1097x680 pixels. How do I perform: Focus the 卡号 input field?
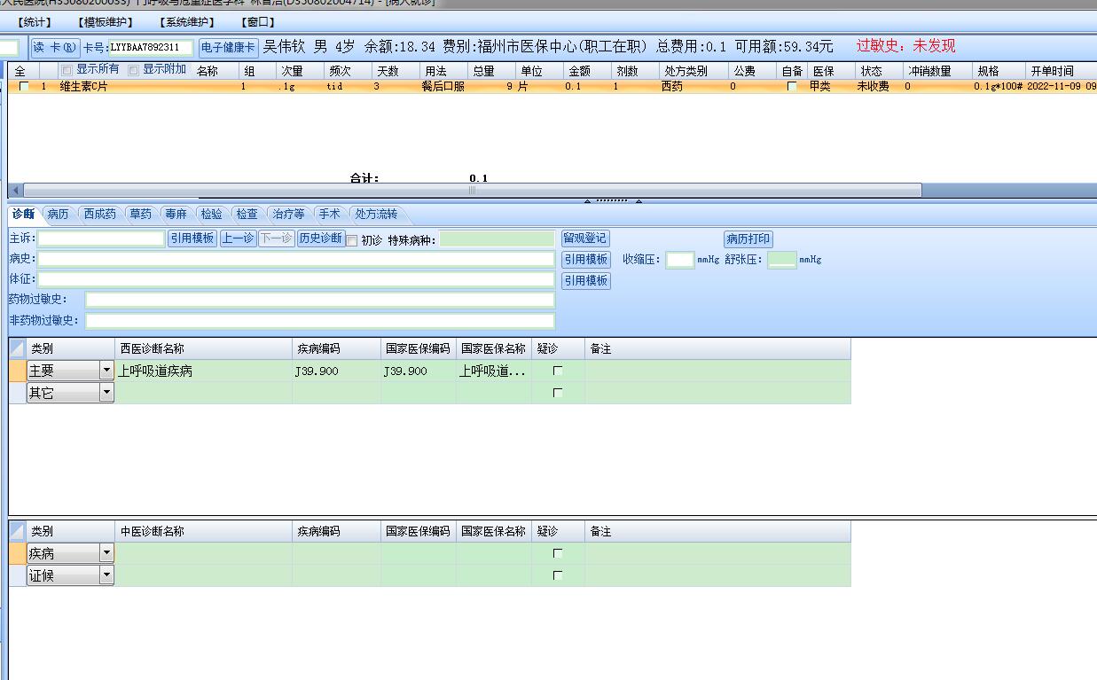pyautogui.click(x=151, y=47)
